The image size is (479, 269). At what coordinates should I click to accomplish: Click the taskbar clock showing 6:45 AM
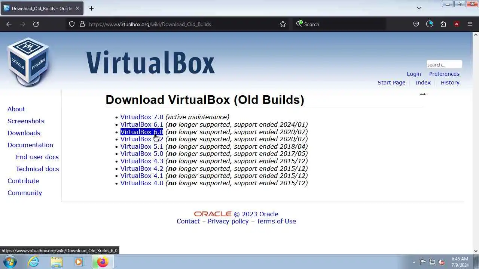tap(460, 262)
